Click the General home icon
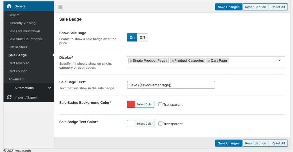The image size is (293, 152). [x=9, y=6]
